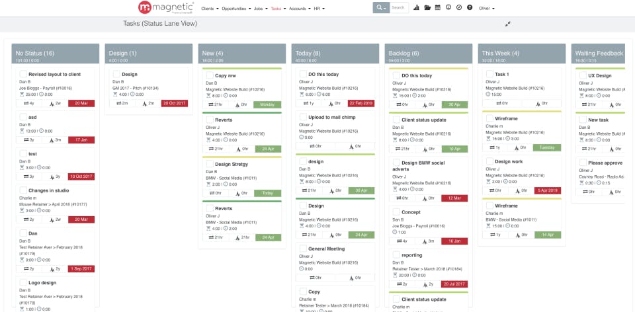Open the 'General Meeting' task title
Image resolution: width=635 pixels, height=312 pixels.
[x=326, y=249]
